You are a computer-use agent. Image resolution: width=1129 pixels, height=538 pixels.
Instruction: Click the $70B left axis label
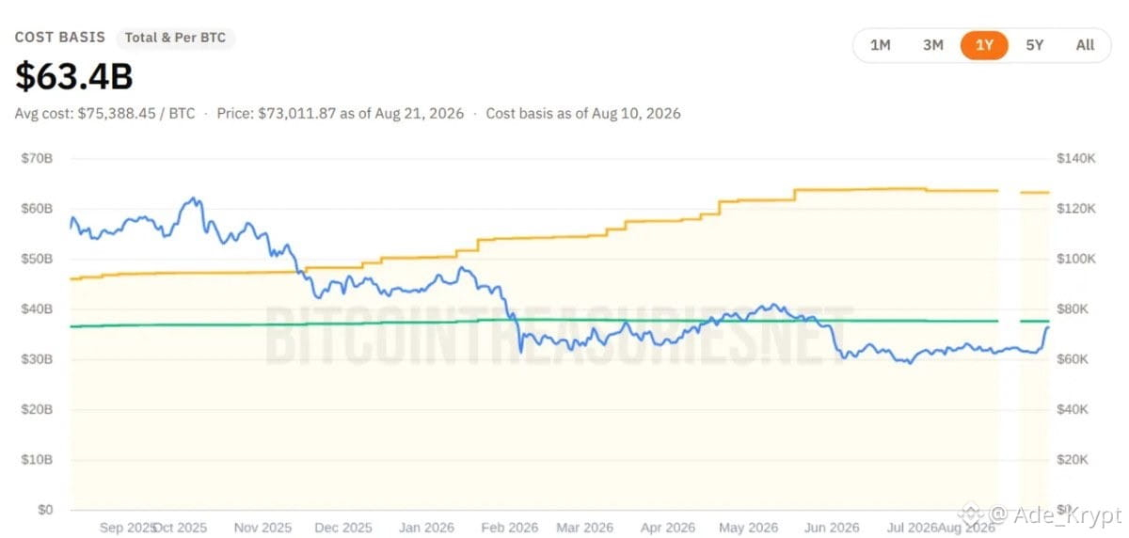37,158
